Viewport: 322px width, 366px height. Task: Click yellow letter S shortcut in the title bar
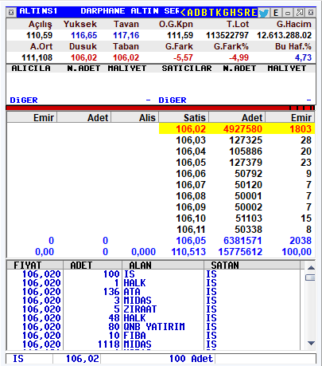click(240, 13)
